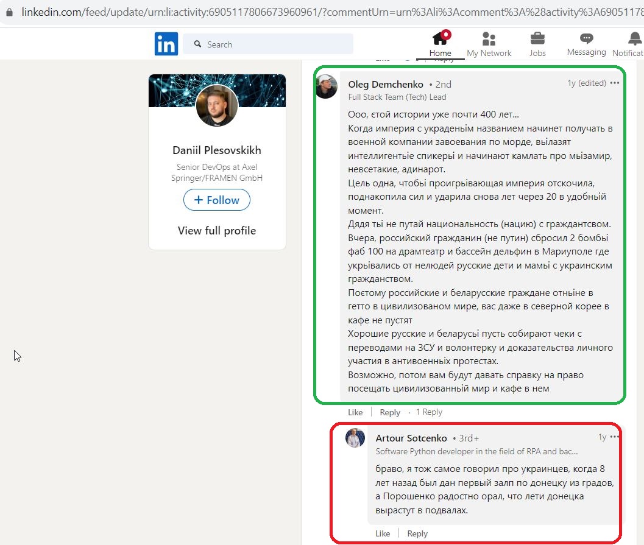Click the profile card banner image
Viewport: 644px width, 545px height.
217,91
